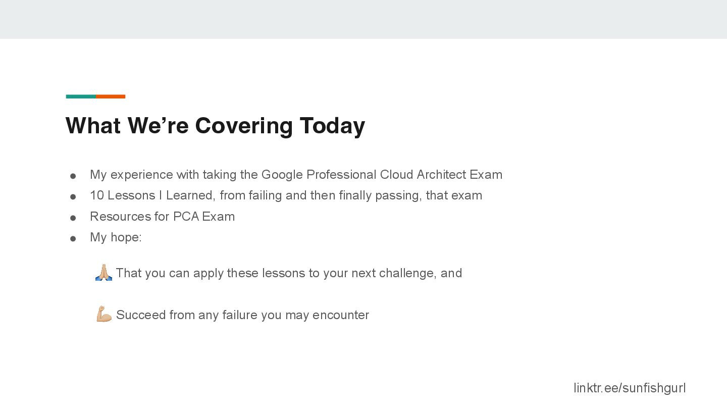Screen dimensions: 727x409
Task: Click the orange accent bar above title
Action: pyautogui.click(x=111, y=96)
